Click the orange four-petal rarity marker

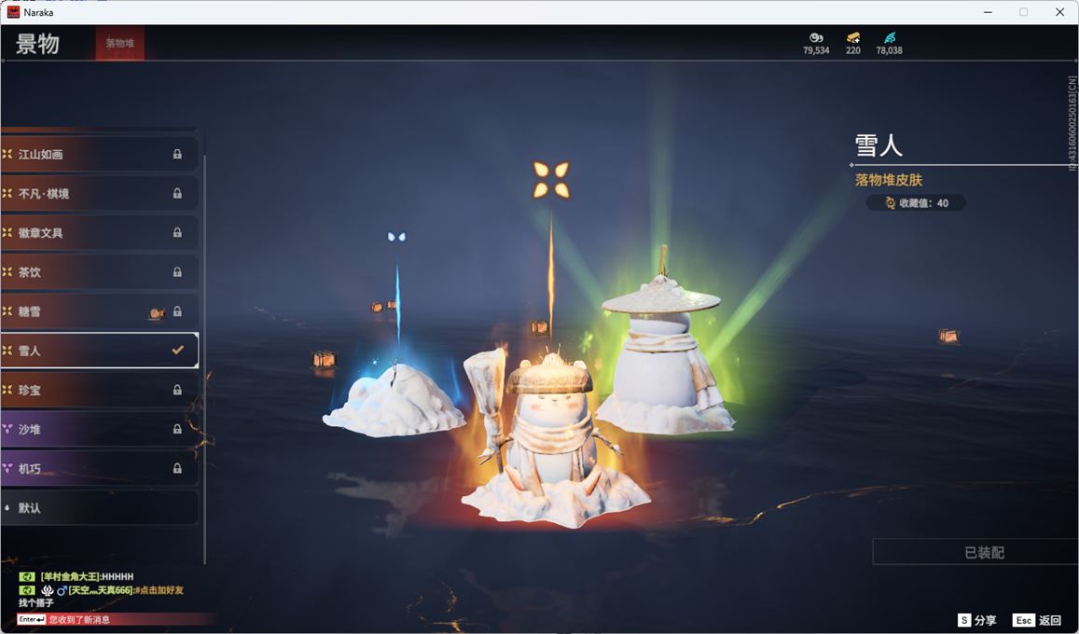(551, 180)
